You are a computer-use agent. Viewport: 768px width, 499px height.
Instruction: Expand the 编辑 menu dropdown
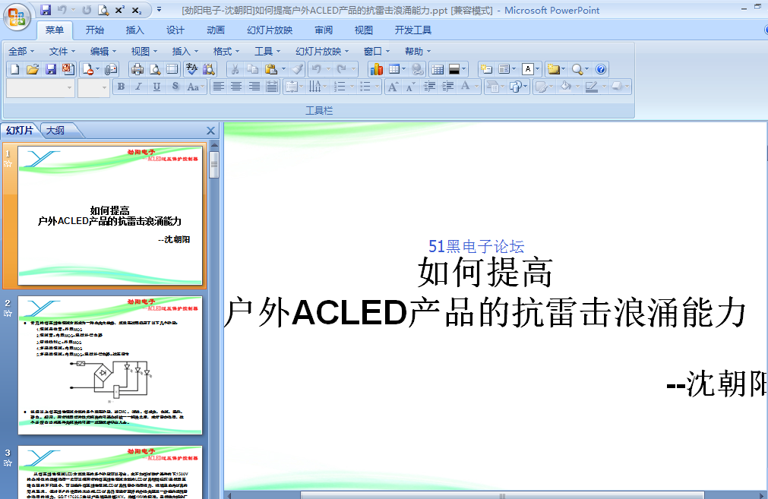click(103, 52)
